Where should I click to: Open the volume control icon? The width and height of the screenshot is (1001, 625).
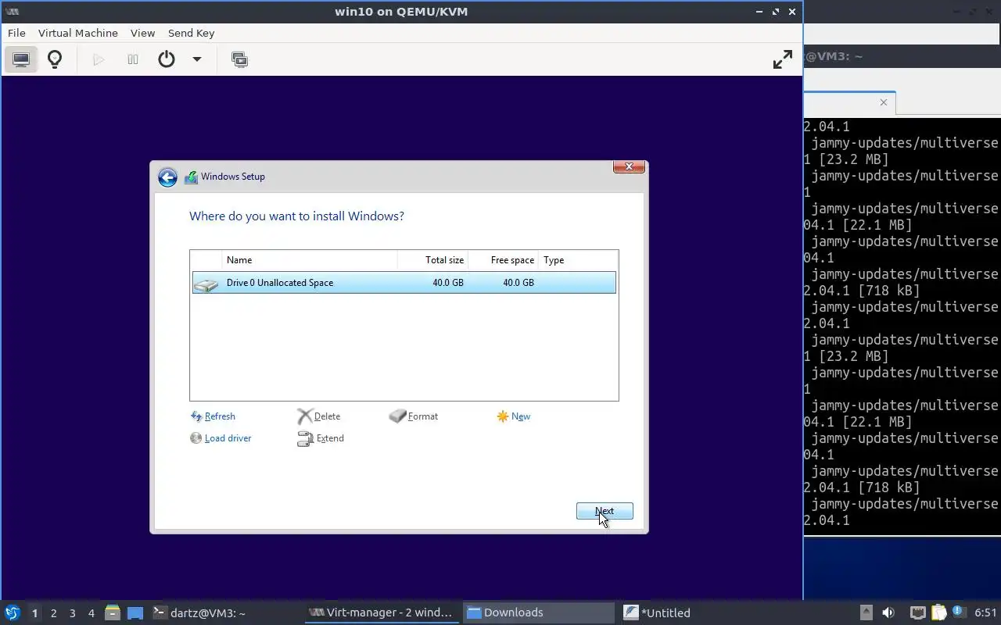pyautogui.click(x=888, y=612)
